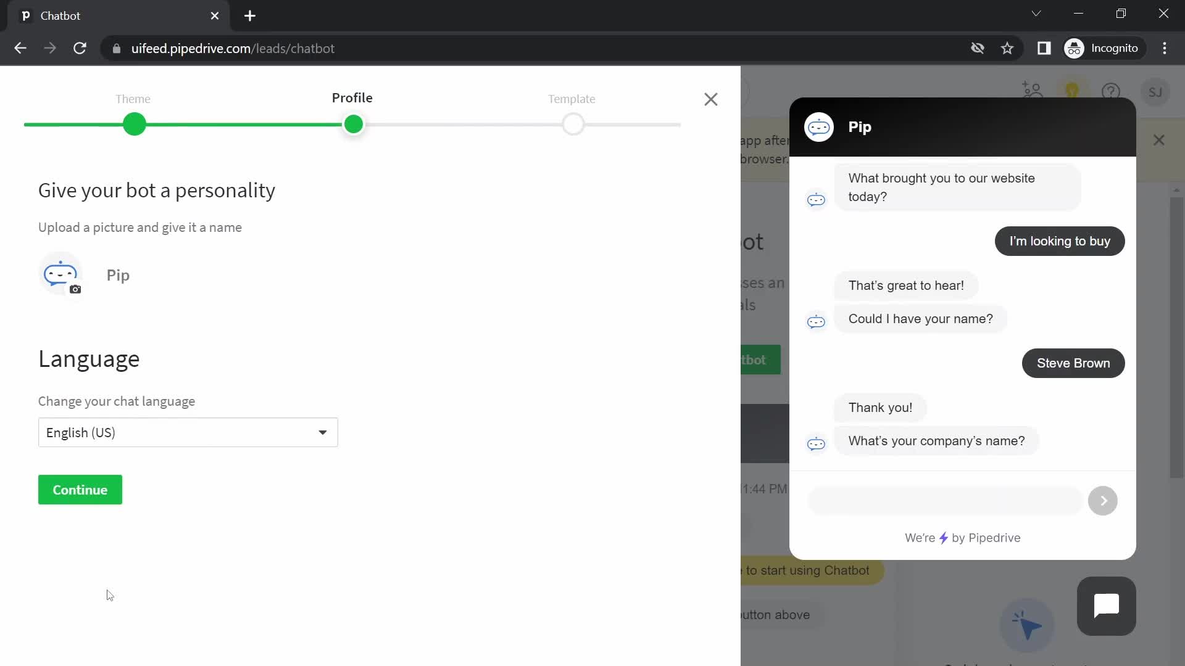Click the chat text input field
Viewport: 1185px width, 666px height.
[x=946, y=500]
